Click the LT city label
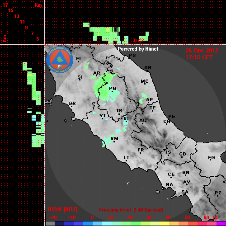 [x=126, y=158]
